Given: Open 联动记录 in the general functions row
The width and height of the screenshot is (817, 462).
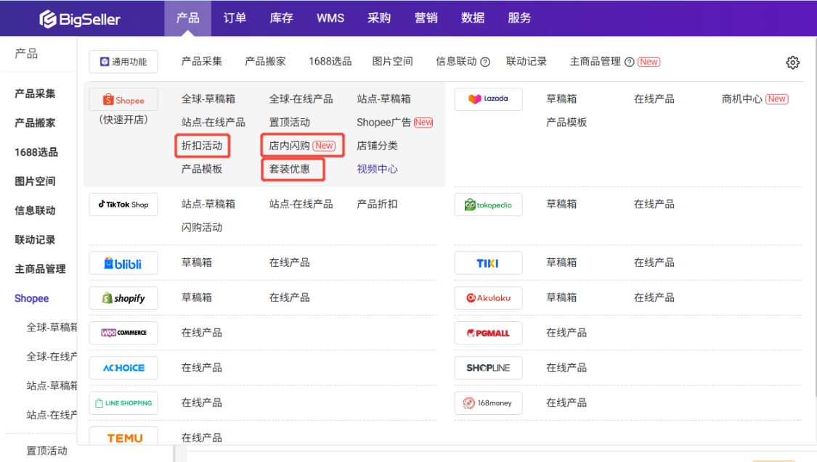Looking at the screenshot, I should pos(527,62).
